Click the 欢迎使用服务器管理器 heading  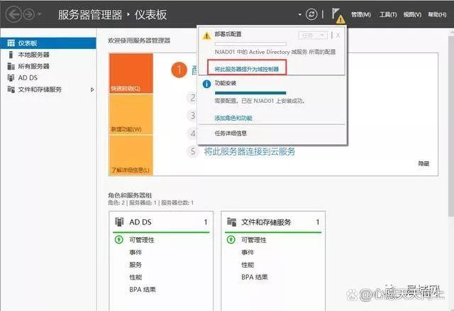pyautogui.click(x=139, y=40)
